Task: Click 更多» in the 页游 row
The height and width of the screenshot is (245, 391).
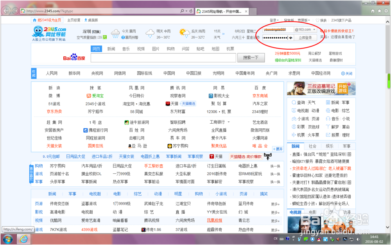Action: [x=275, y=204]
